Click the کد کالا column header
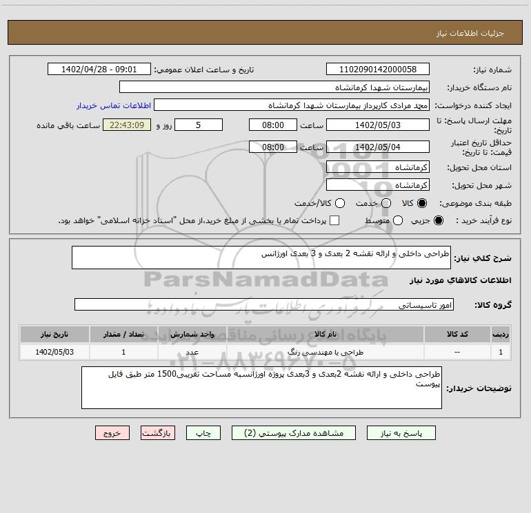This screenshot has height=513, width=531. (x=457, y=334)
